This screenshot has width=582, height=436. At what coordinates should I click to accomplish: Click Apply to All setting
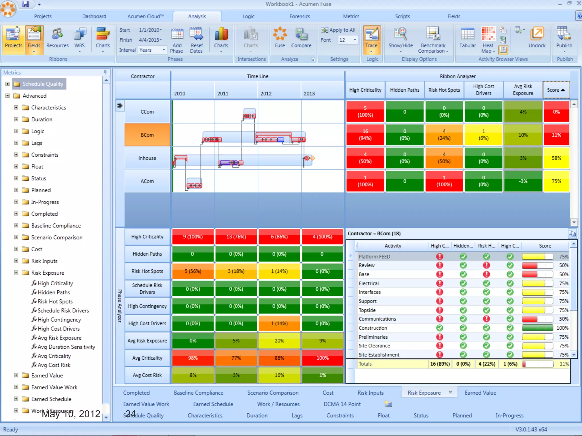[338, 30]
